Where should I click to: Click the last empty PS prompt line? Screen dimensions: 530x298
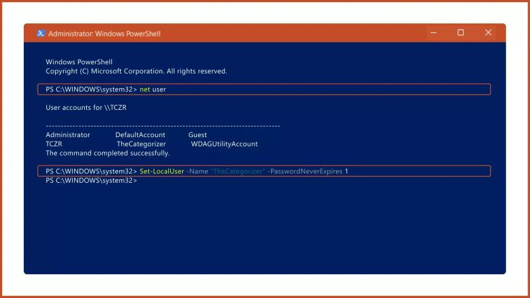(91, 180)
